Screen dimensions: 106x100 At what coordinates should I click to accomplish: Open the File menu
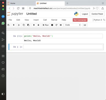pyautogui.click(x=10, y=20)
